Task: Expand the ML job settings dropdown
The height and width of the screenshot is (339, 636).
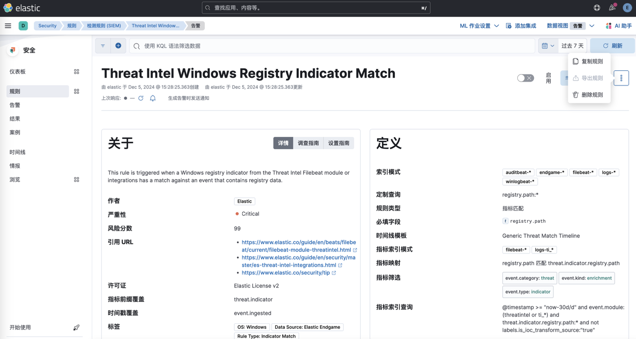Action: click(479, 26)
